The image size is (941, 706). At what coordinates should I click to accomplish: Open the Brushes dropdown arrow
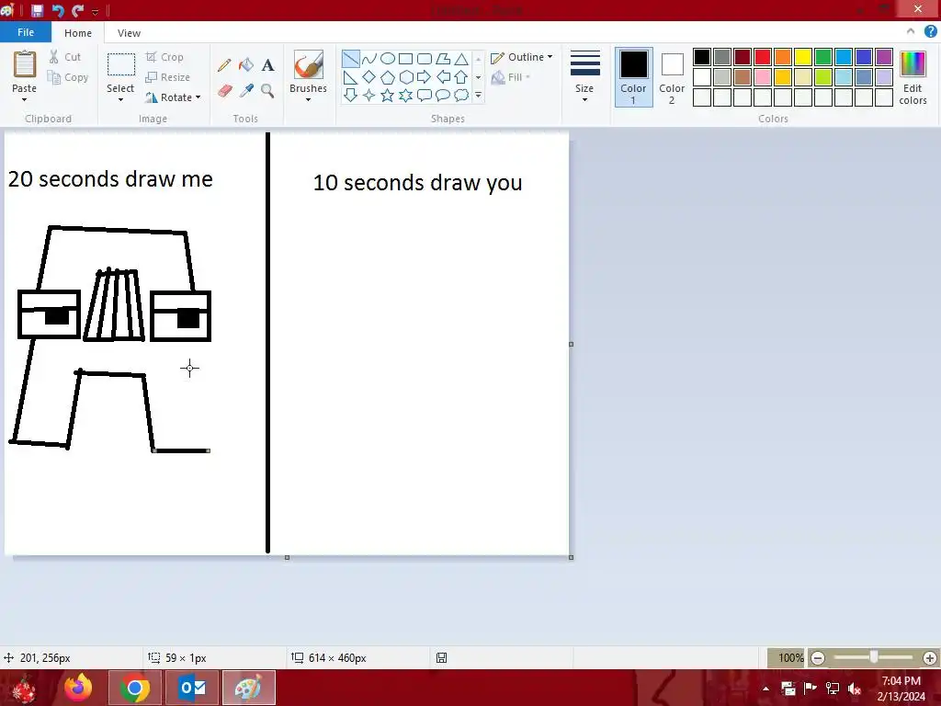pyautogui.click(x=308, y=100)
